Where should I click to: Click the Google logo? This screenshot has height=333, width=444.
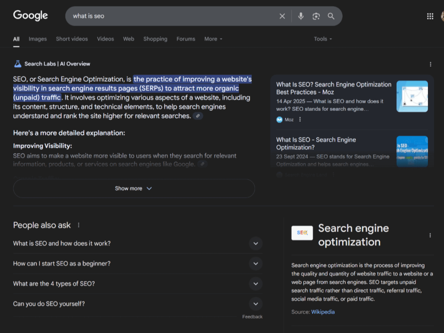[30, 15]
